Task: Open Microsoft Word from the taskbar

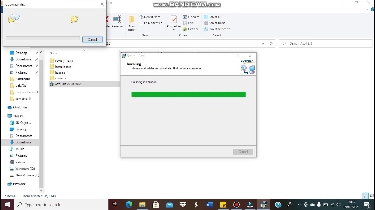Action: [x=209, y=204]
